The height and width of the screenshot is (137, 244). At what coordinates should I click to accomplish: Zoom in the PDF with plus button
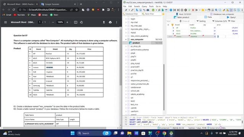(x=67, y=22)
